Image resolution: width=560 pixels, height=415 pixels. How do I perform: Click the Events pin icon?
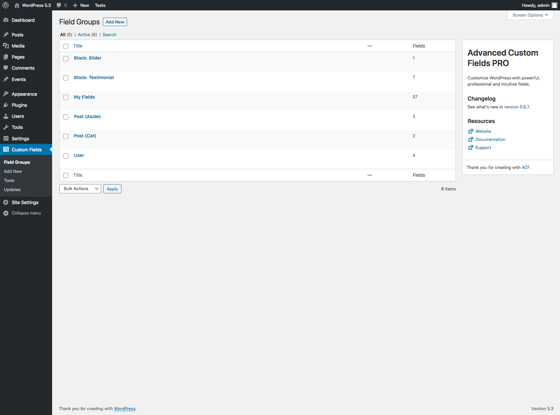click(x=6, y=79)
